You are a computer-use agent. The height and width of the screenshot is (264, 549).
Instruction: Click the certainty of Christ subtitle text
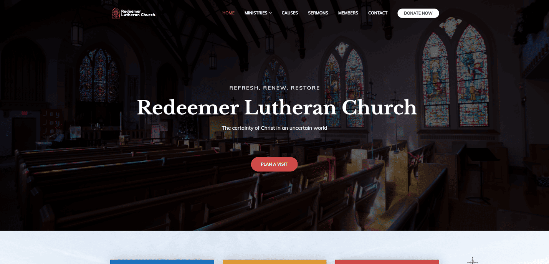pyautogui.click(x=274, y=128)
